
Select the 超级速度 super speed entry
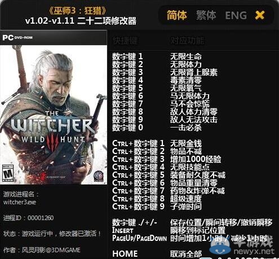click(x=186, y=199)
